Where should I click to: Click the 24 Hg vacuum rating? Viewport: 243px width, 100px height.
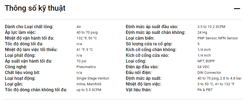[202, 33]
